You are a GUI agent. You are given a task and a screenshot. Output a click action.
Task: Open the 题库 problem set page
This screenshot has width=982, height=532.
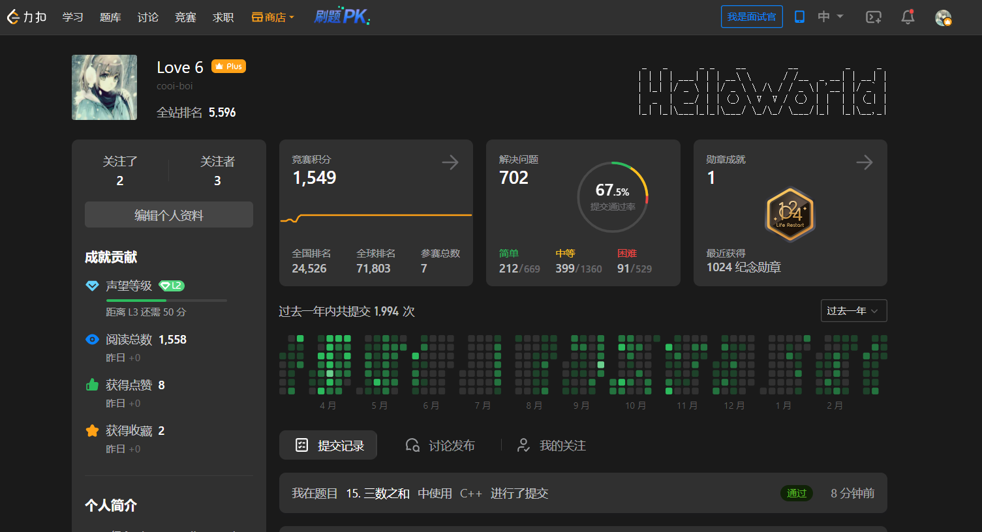[110, 17]
